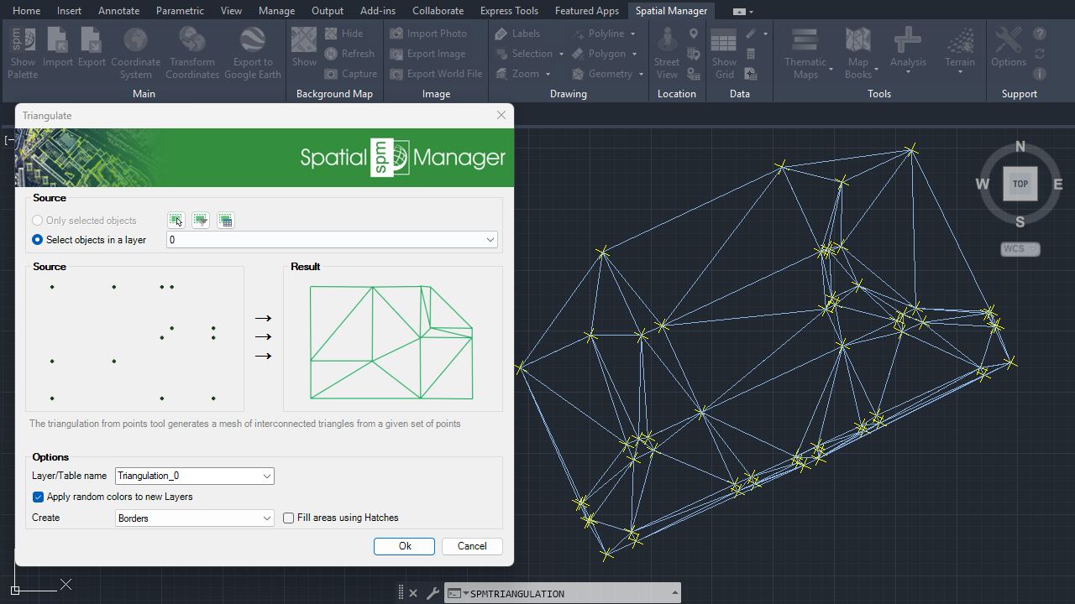Expand the Create Borders dropdown
Image resolution: width=1075 pixels, height=604 pixels.
pos(267,518)
